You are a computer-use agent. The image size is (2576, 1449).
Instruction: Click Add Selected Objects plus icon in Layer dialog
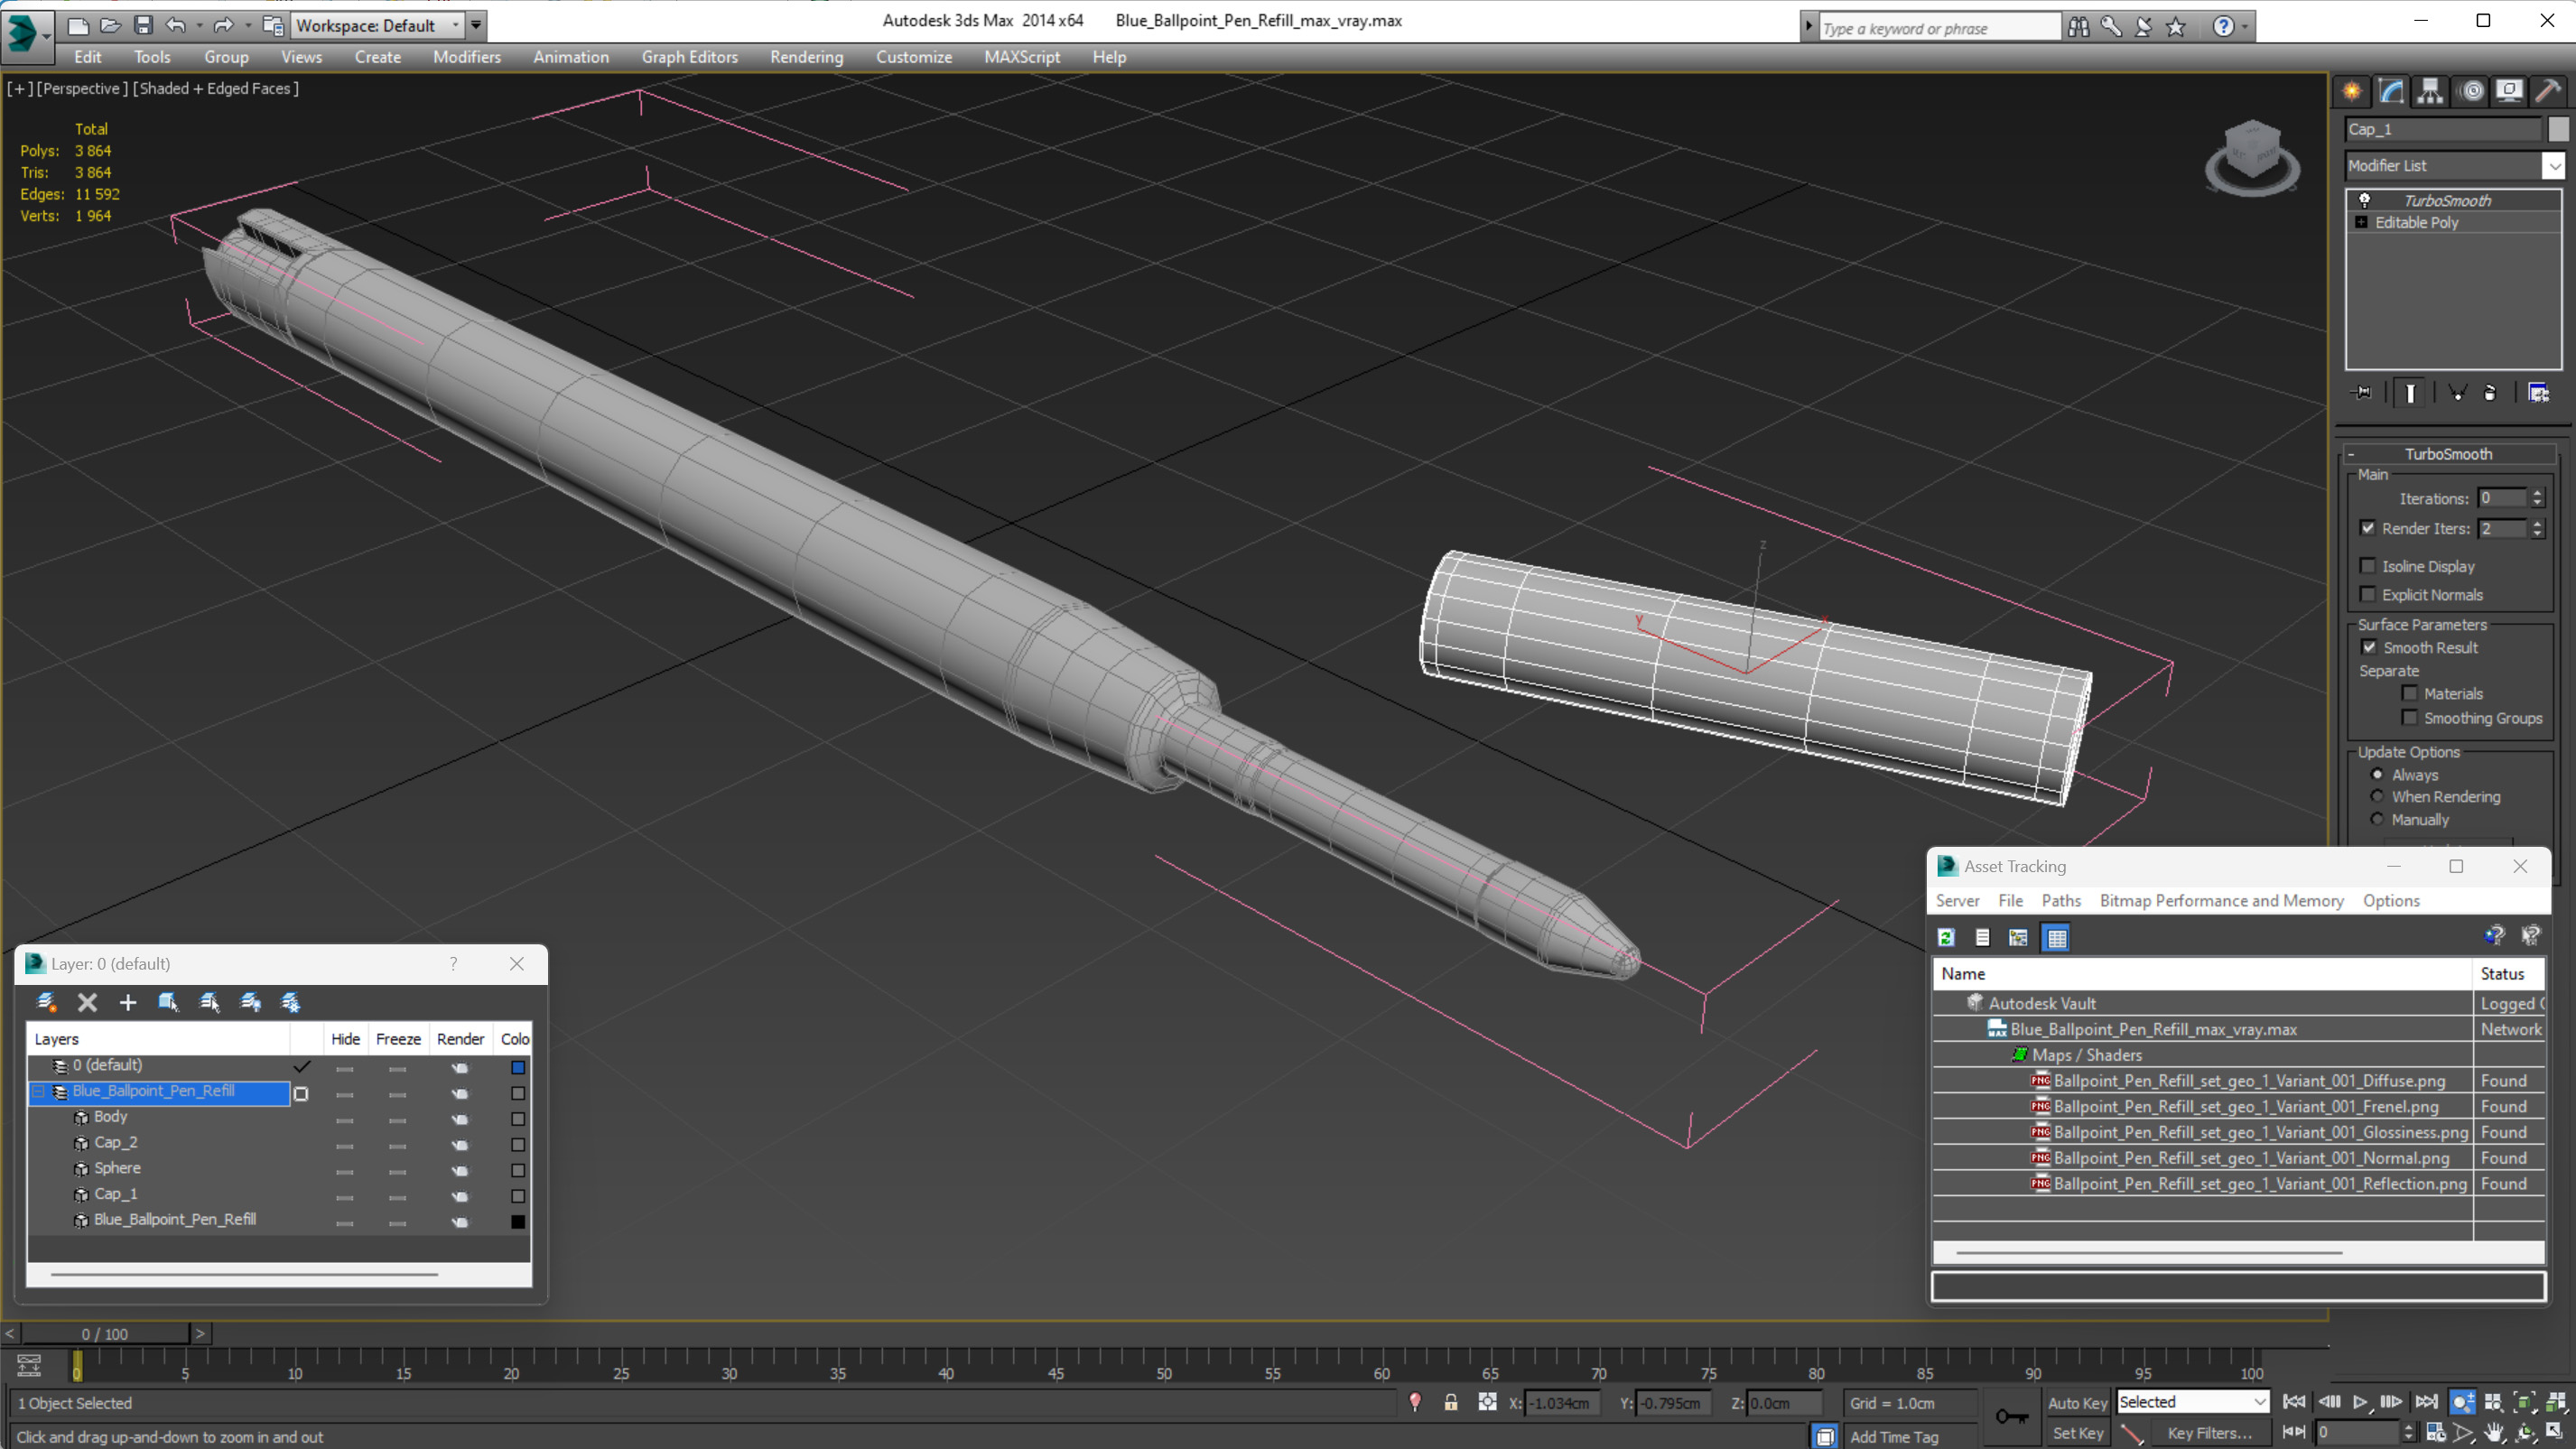[x=128, y=1002]
